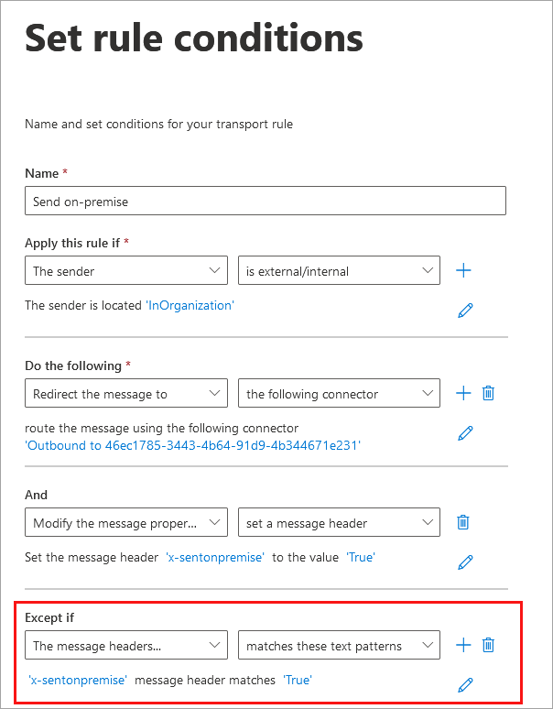Image resolution: width=553 pixels, height=709 pixels.
Task: Open the 'InOrganization' sender location link
Action: tap(190, 305)
